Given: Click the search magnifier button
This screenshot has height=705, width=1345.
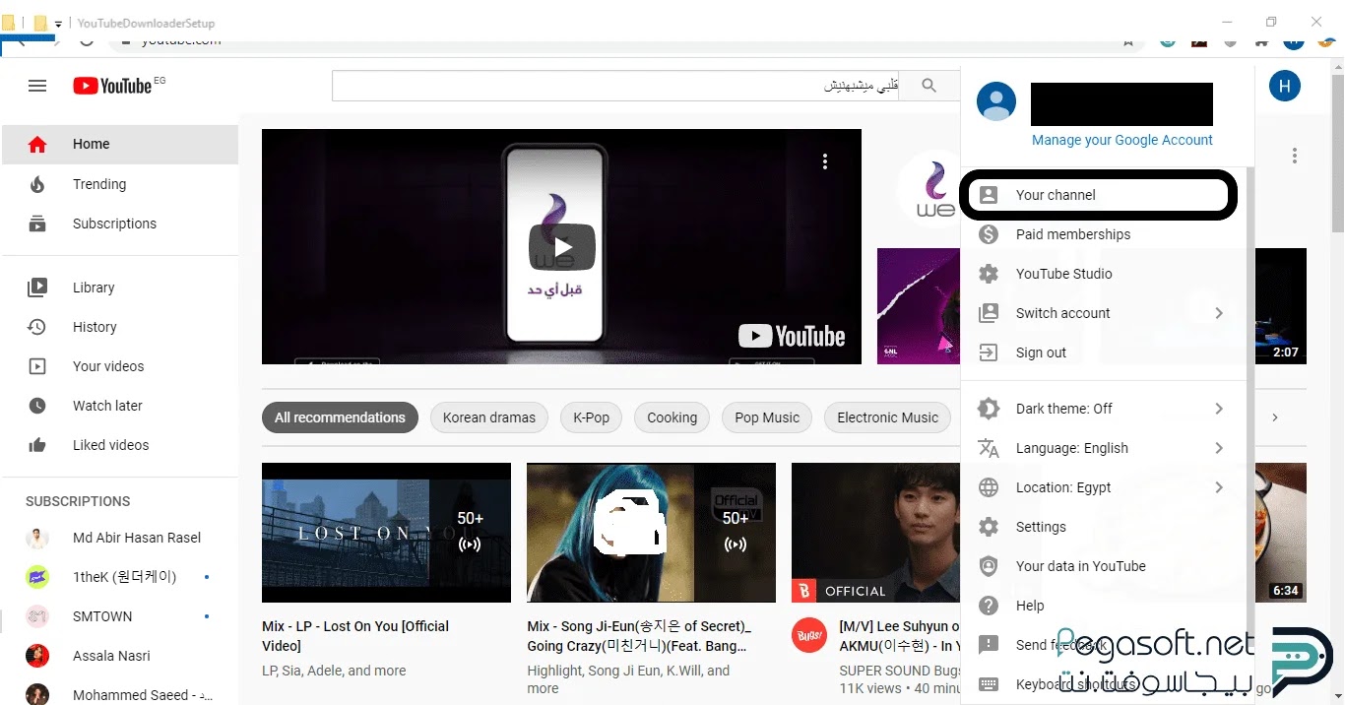Looking at the screenshot, I should pos(929,86).
